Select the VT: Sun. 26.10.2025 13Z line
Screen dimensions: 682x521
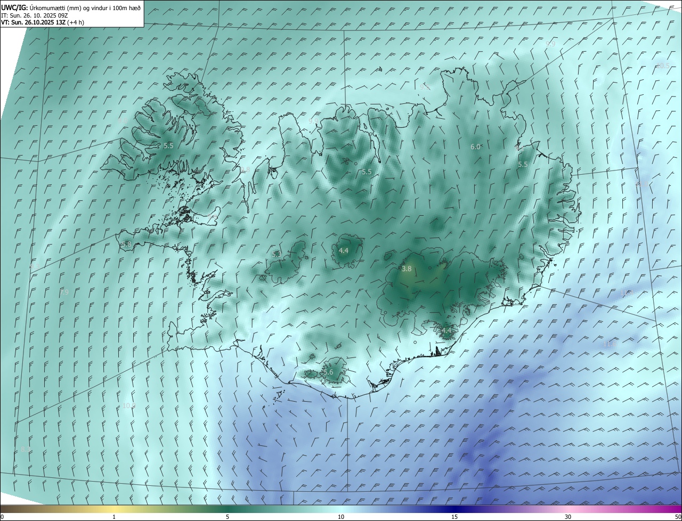click(x=43, y=22)
